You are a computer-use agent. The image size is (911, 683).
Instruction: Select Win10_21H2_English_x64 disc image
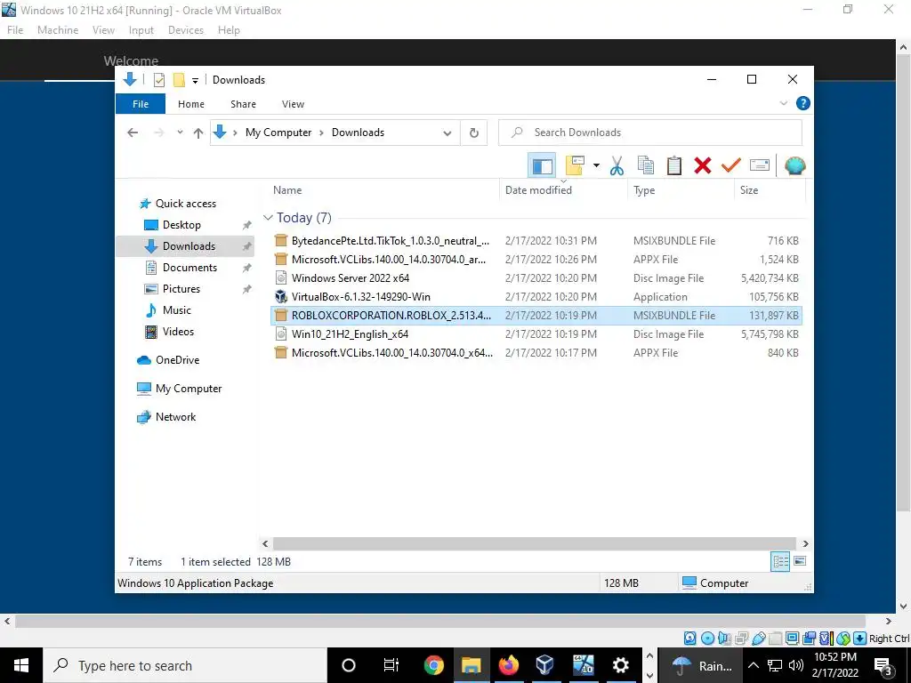point(536,334)
